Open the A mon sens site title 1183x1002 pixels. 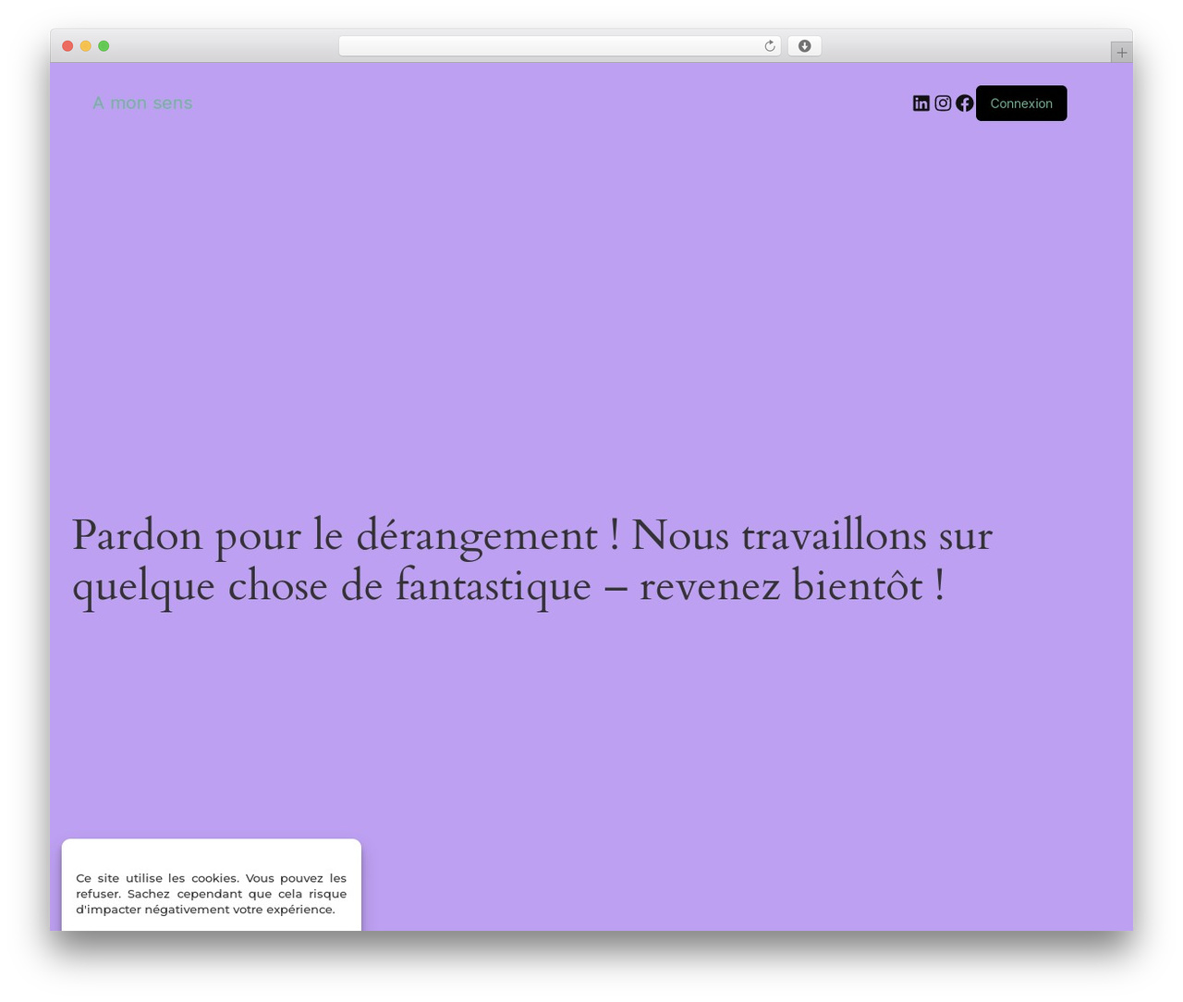142,104
